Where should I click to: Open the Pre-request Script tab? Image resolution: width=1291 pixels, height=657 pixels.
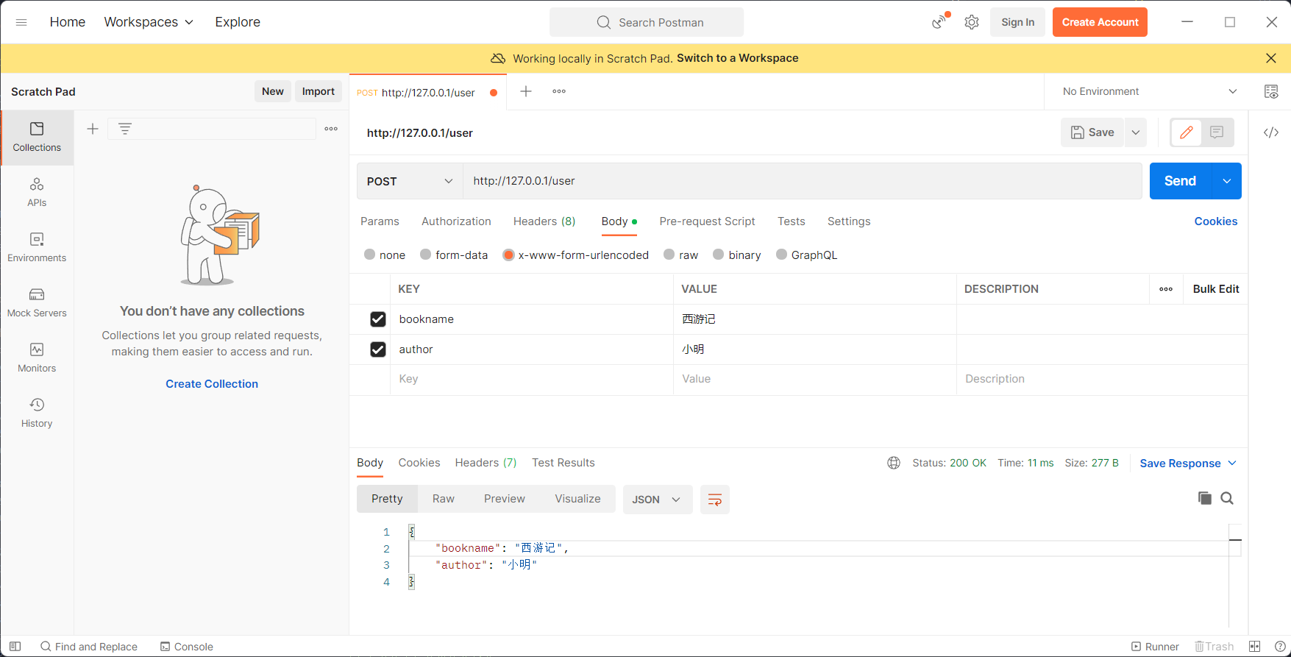click(x=707, y=221)
